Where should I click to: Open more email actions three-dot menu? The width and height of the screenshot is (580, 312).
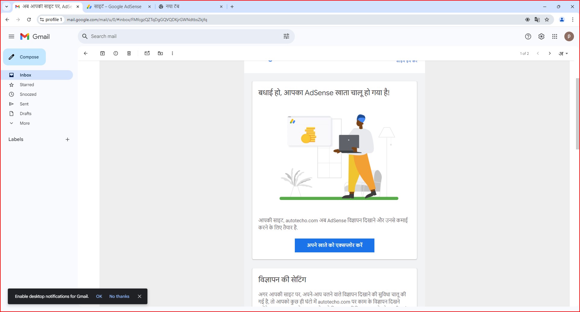point(172,53)
